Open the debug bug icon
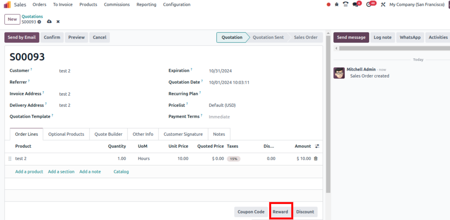 (x=337, y=5)
